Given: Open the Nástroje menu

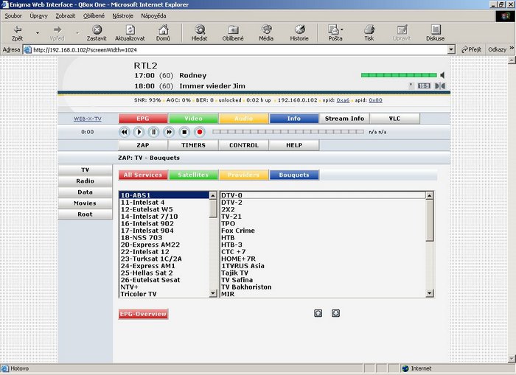Looking at the screenshot, I should (123, 15).
